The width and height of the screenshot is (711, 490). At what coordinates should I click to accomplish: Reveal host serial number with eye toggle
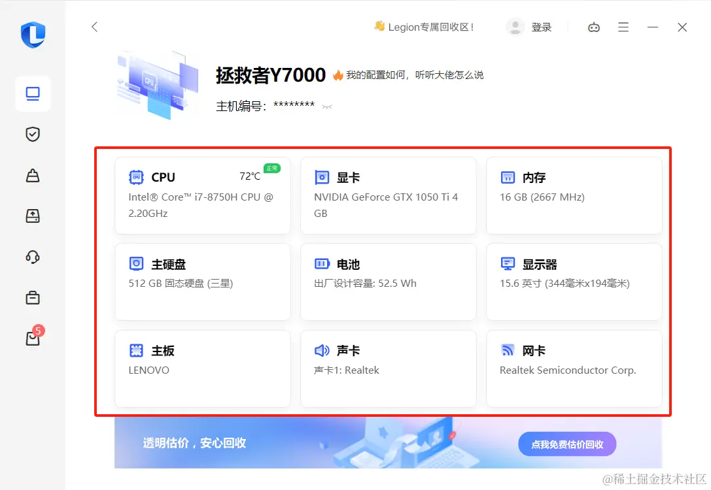(327, 107)
